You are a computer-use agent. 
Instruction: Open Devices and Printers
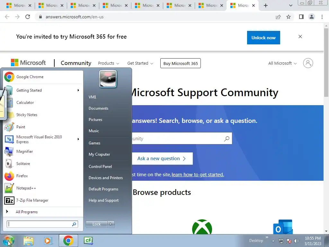105,178
